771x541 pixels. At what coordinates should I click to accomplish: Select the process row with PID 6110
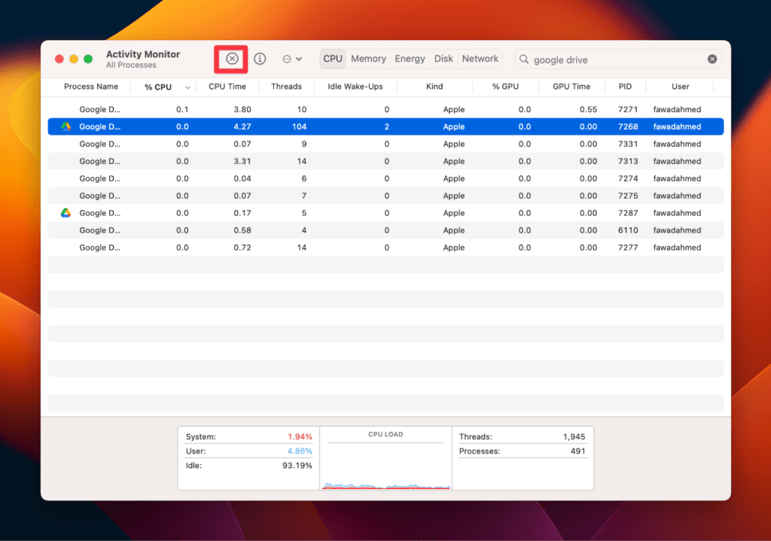pos(385,230)
